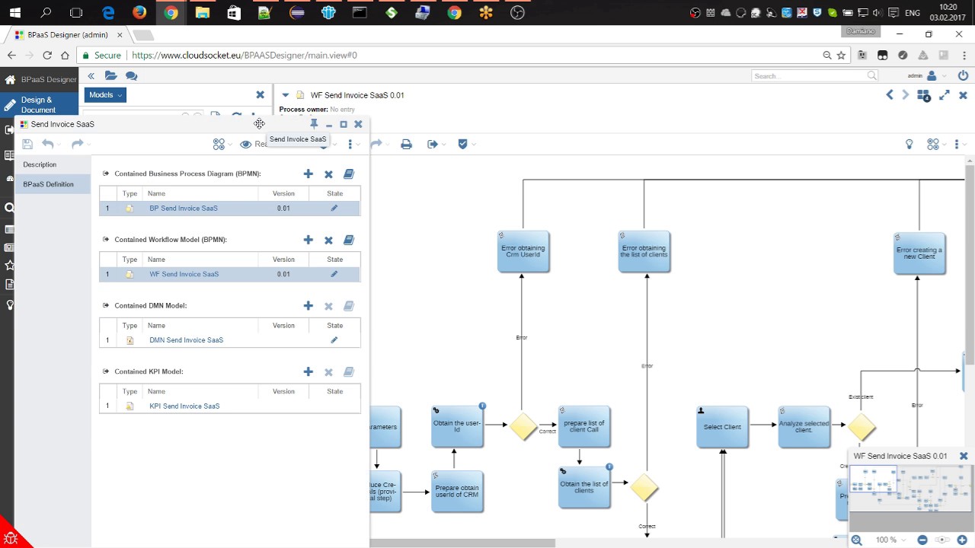Open the DMN Send Invoice SaaS link
The height and width of the screenshot is (548, 975).
187,340
